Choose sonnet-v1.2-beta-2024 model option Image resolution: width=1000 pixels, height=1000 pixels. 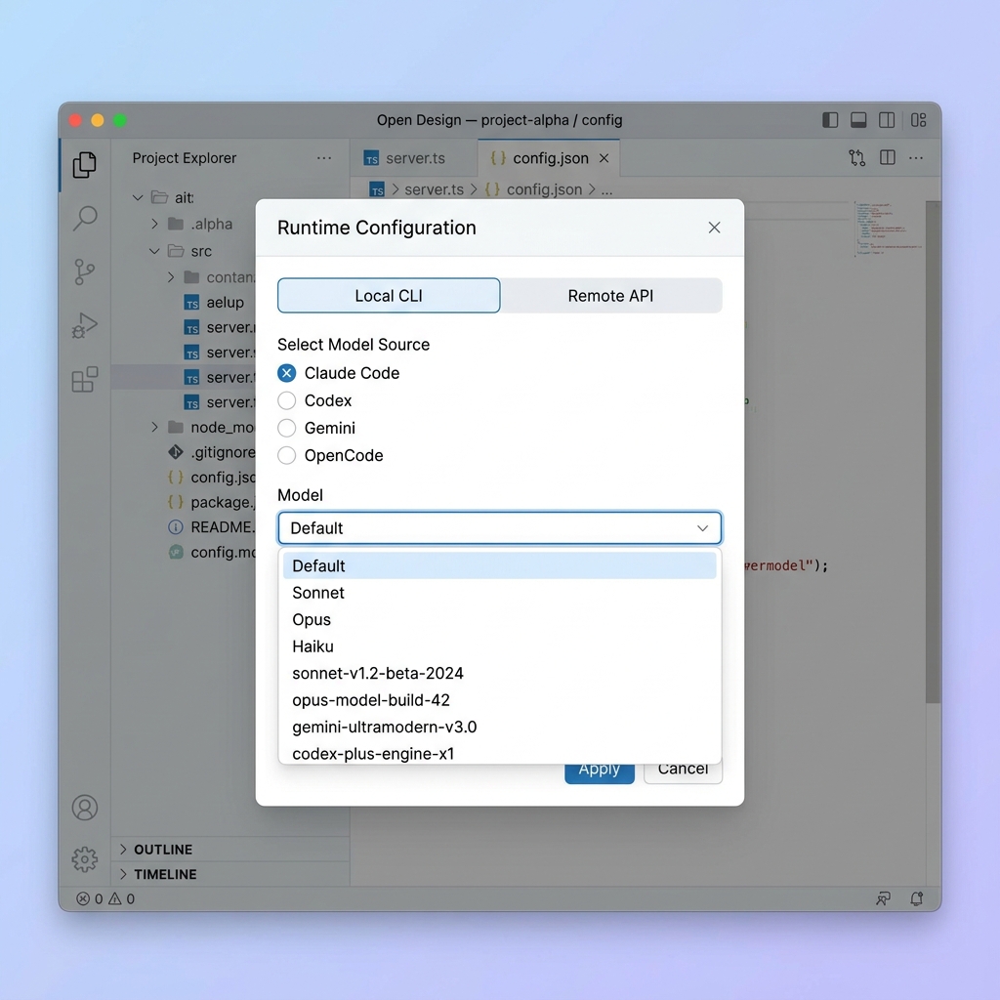tap(499, 673)
